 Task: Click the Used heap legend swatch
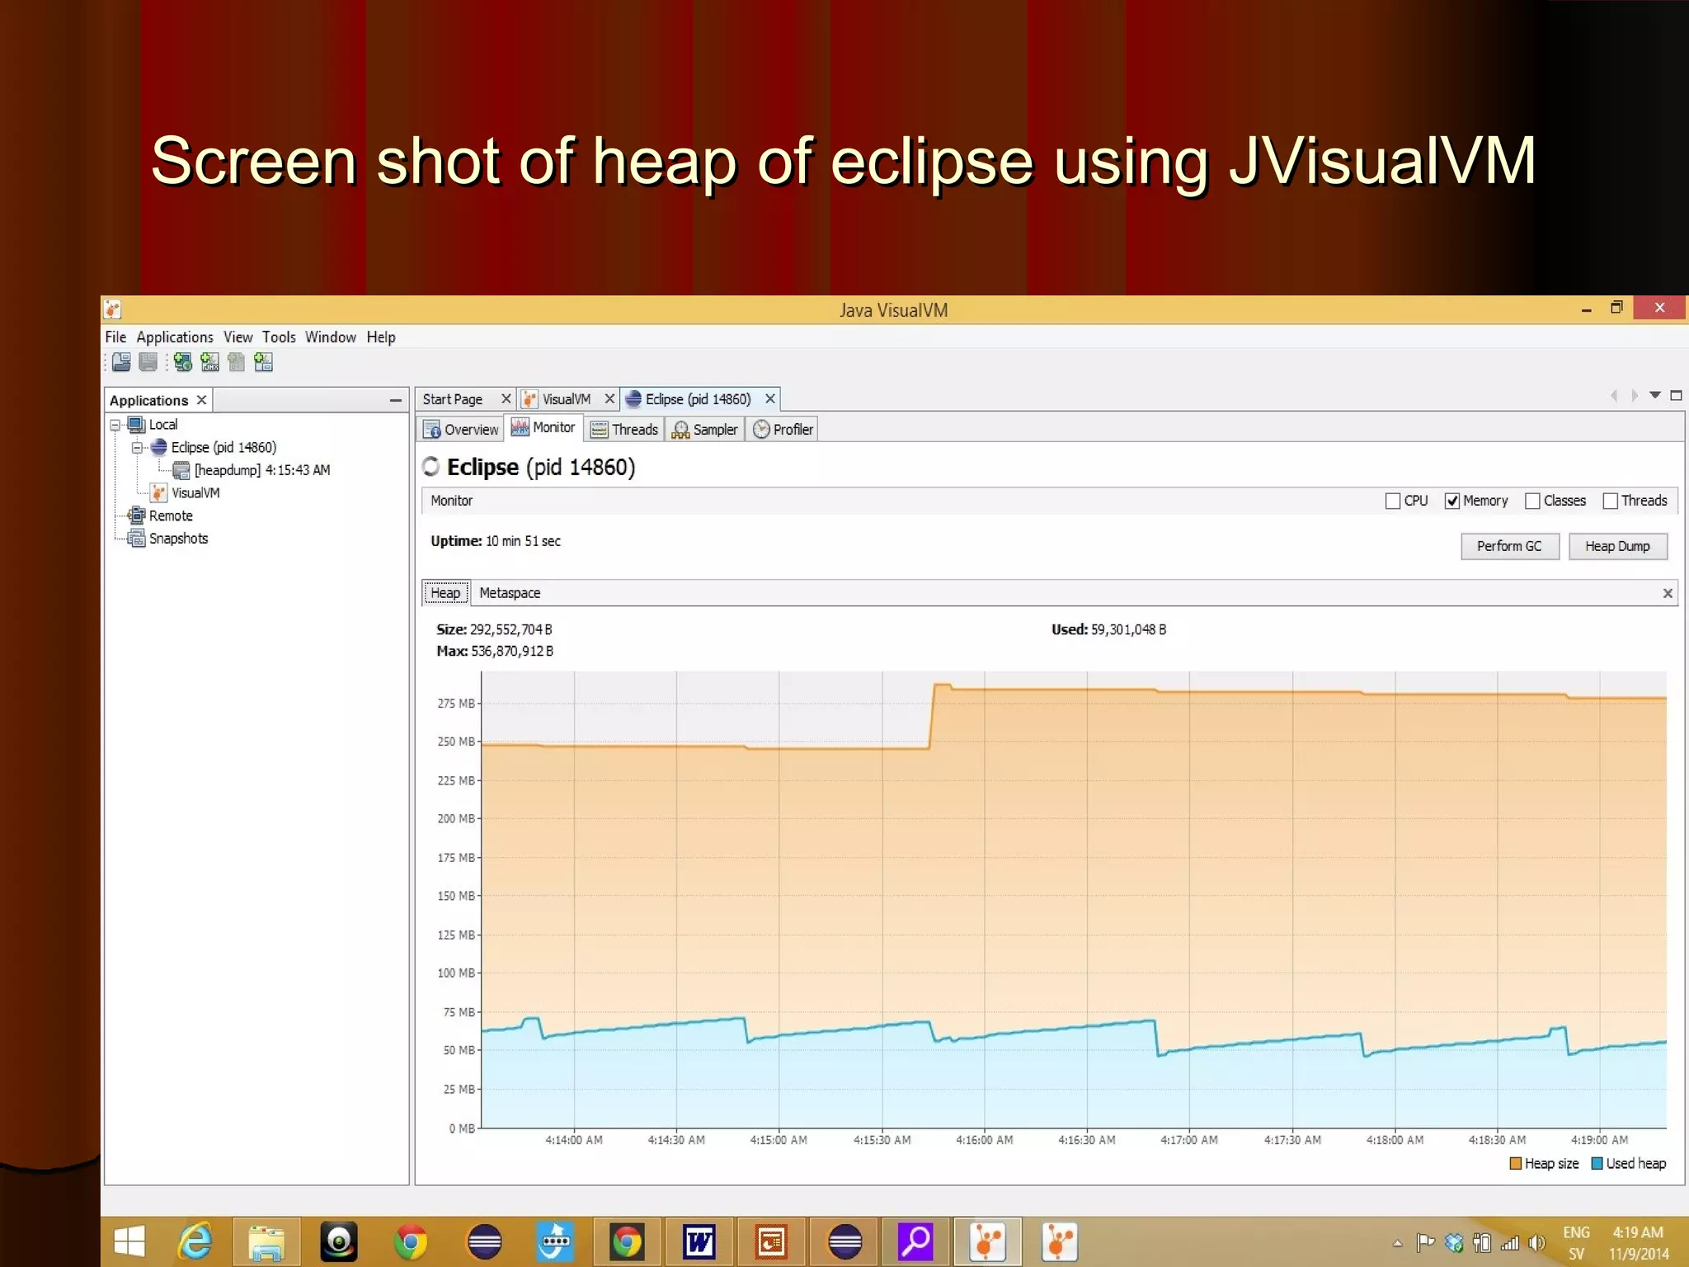click(x=1597, y=1164)
